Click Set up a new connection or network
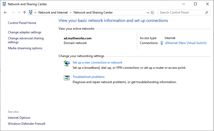 pos(97,63)
